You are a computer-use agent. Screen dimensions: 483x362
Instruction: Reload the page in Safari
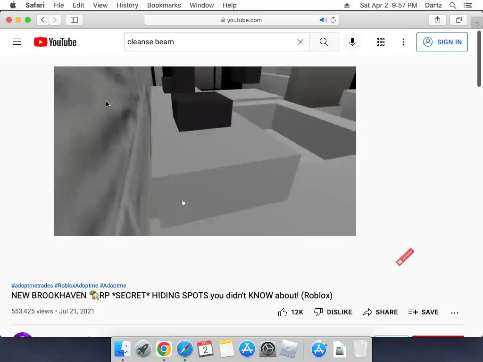click(x=333, y=20)
